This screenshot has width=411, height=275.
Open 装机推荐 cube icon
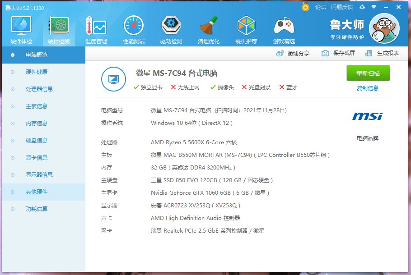pyautogui.click(x=246, y=26)
